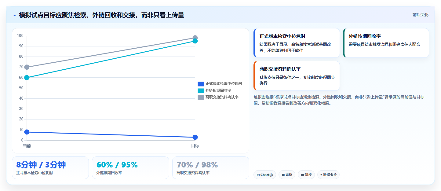441x191 pixels.
Task: Click legend label 正式版本检索中位耗时
Action: click(x=224, y=84)
